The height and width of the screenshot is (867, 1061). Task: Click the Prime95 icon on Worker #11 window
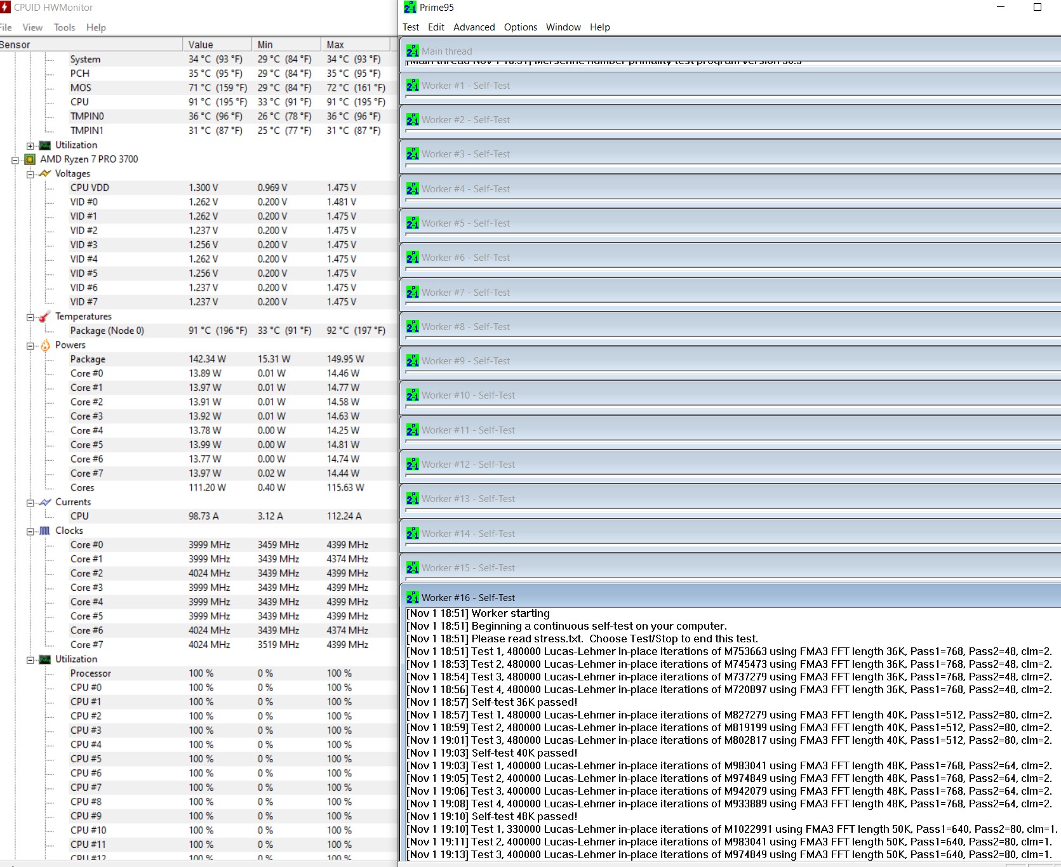pos(413,430)
